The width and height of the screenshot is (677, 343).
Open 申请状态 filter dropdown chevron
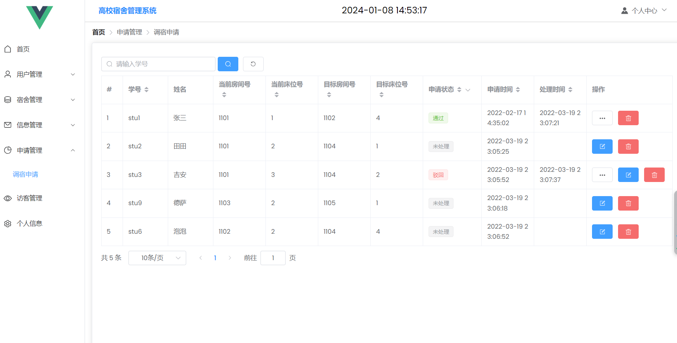click(468, 90)
